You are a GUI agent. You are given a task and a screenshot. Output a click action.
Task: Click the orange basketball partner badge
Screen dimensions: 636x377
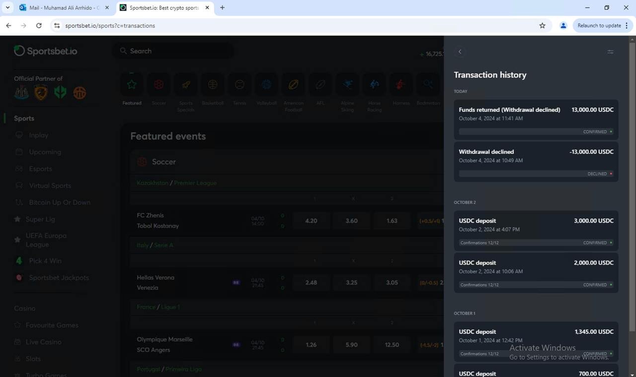tap(79, 93)
